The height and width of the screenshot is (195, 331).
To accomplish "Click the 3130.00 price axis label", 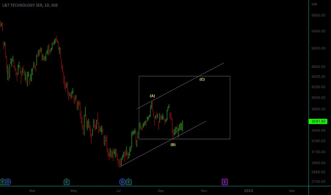I will coord(318,152).
